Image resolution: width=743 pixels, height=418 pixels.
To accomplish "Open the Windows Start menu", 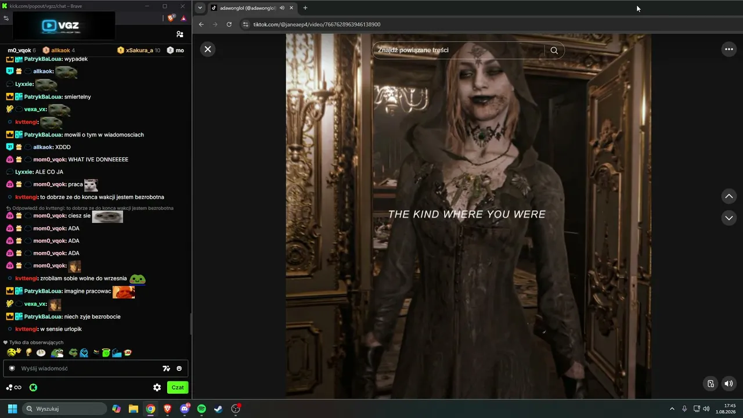I will click(x=12, y=409).
